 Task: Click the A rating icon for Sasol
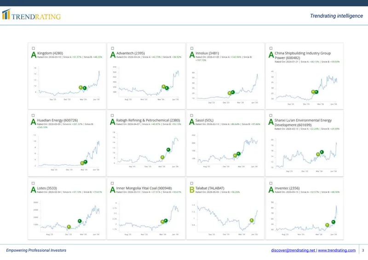[192, 122]
